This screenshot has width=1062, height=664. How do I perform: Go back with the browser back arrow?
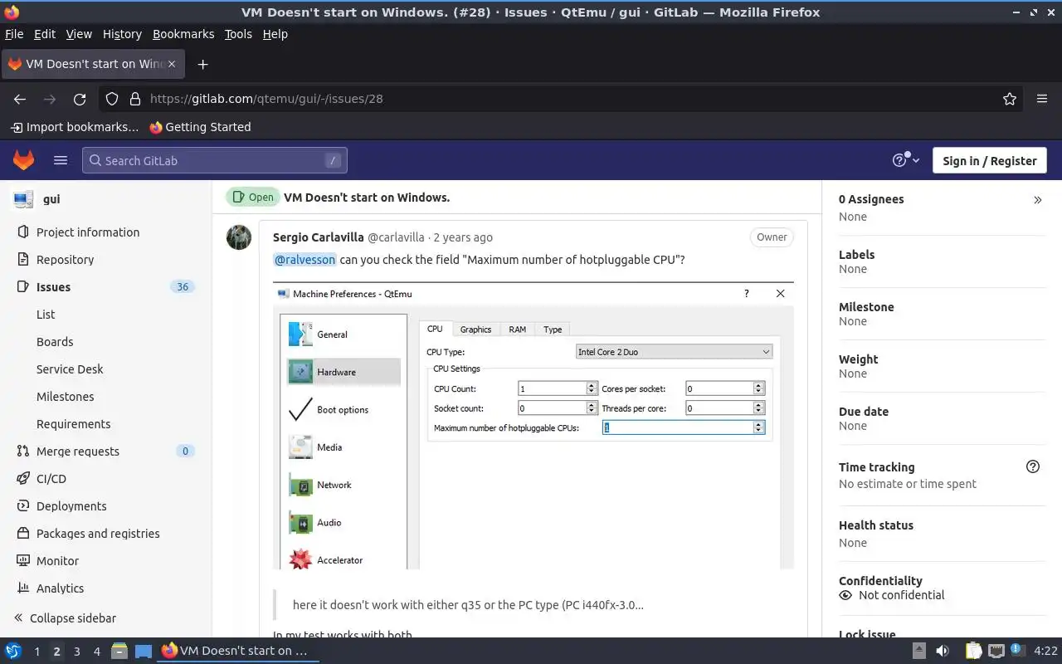coord(20,99)
